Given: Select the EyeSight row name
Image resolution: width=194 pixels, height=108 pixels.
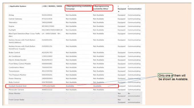Looking at the screenshot, I should (12, 30).
